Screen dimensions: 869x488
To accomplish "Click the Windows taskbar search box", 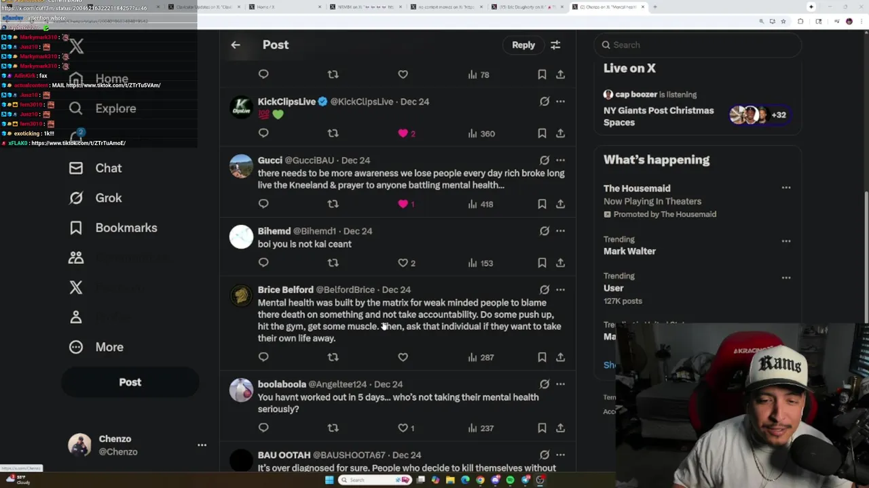I will coord(375,480).
